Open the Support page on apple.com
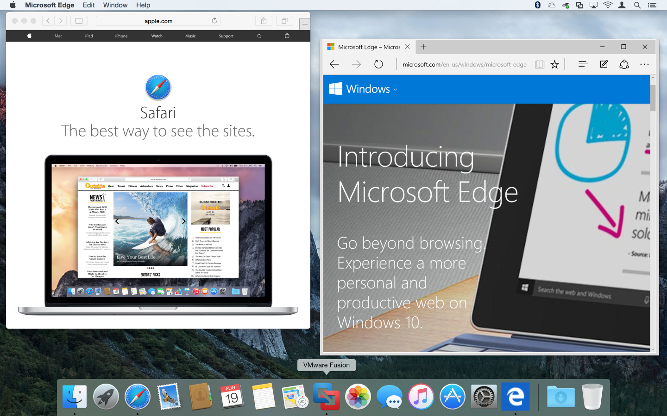Image resolution: width=667 pixels, height=416 pixels. [226, 36]
